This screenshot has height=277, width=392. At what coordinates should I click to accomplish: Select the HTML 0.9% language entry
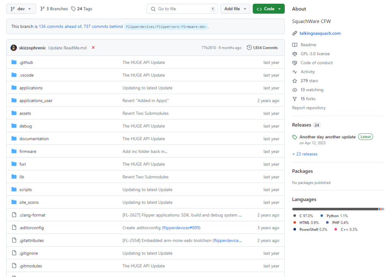point(306,222)
